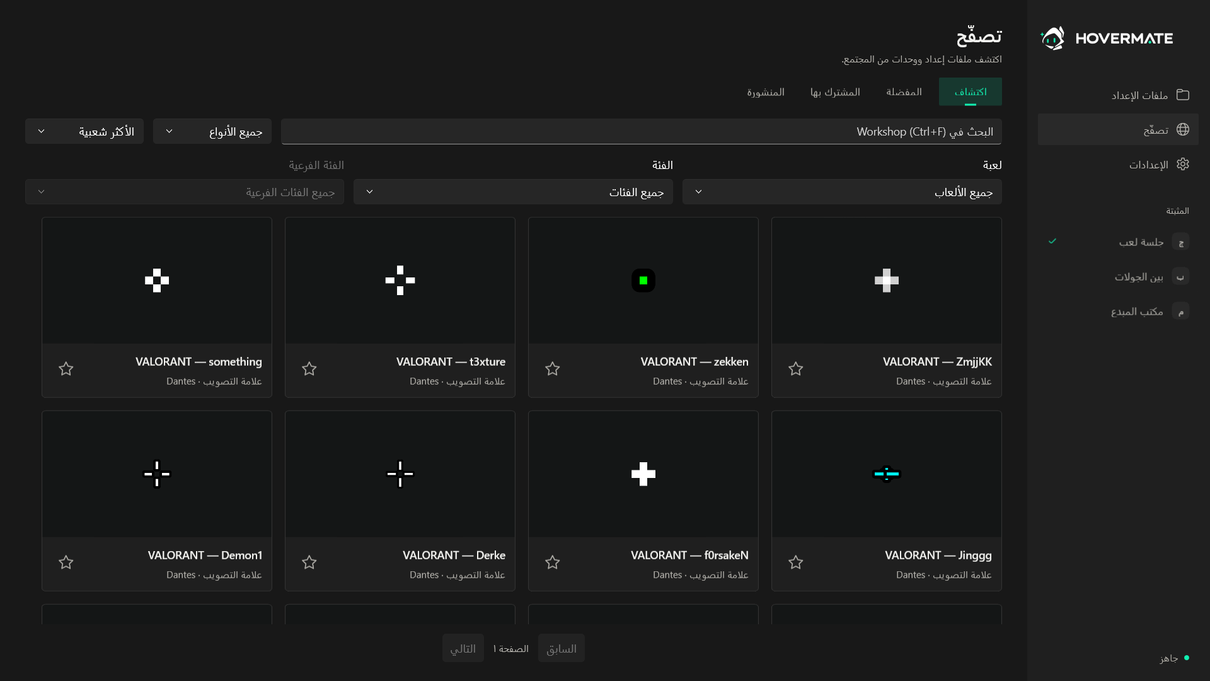Select تصفّح in the sidebar
The image size is (1210, 681).
(1118, 129)
